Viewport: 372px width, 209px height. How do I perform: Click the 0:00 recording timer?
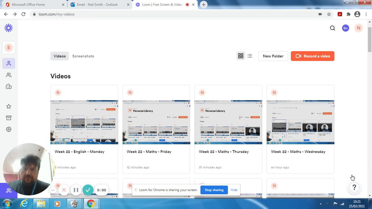[101, 190]
